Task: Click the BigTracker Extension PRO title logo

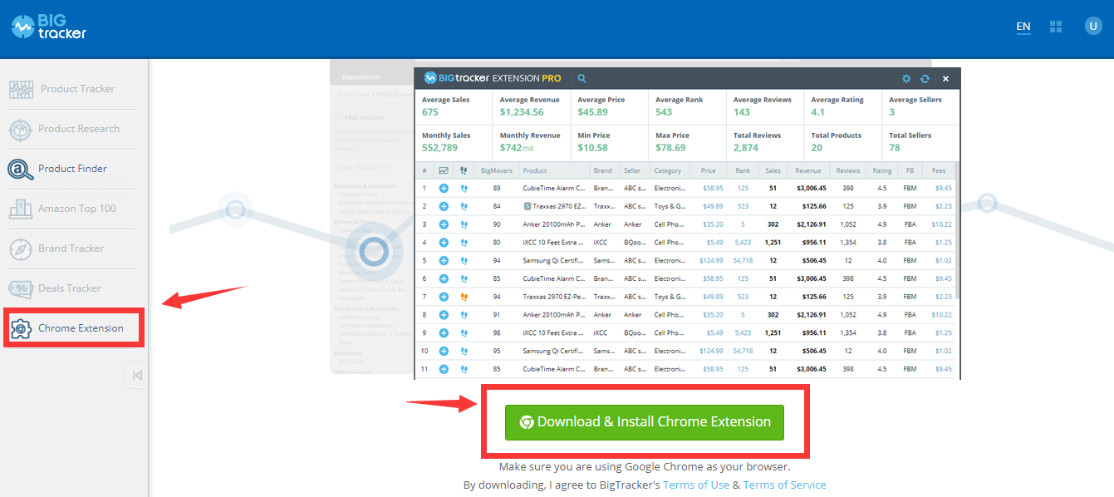Action: pos(493,78)
